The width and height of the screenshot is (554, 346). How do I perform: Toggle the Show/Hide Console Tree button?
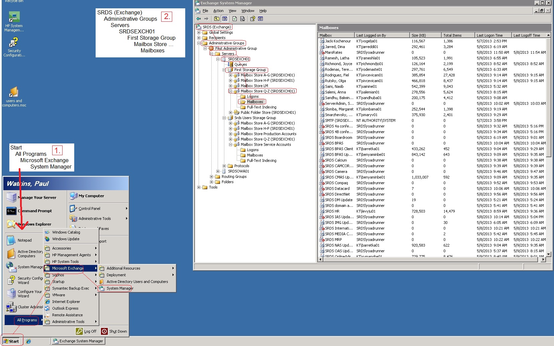click(x=225, y=19)
